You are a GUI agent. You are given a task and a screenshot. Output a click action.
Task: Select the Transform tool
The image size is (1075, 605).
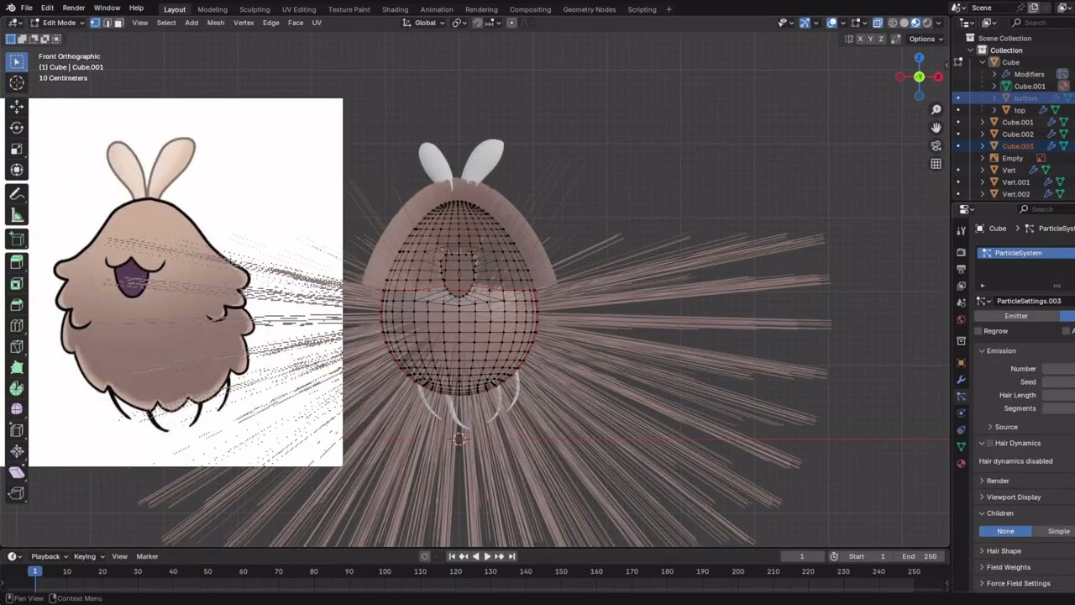tap(17, 170)
